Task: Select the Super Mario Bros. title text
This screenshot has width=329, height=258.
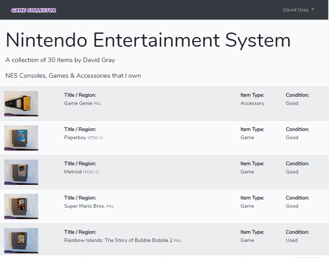Action: coord(85,206)
